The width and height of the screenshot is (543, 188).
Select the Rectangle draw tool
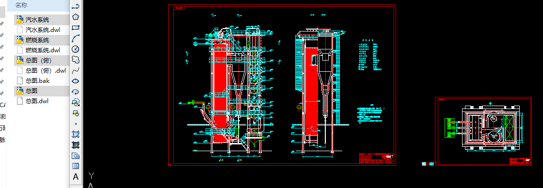pos(75,27)
